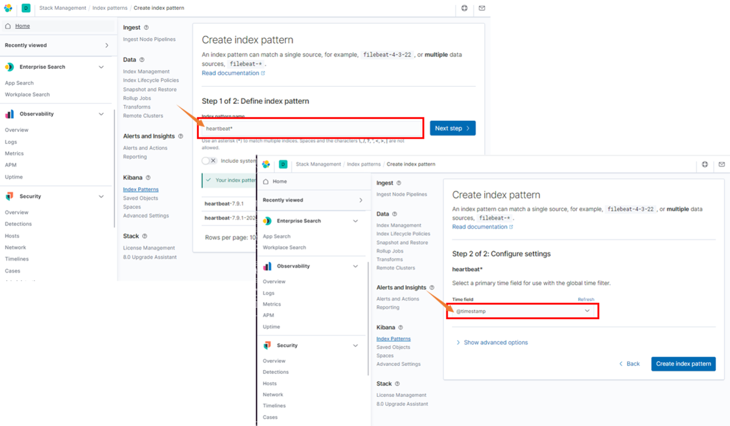Viewport: 730px width, 426px height.
Task: Open Workplace Search in Step 2 sidebar
Action: pyautogui.click(x=284, y=247)
